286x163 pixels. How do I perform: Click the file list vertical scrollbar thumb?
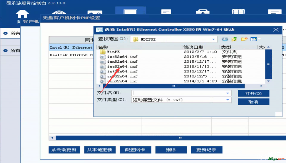pos(268,64)
